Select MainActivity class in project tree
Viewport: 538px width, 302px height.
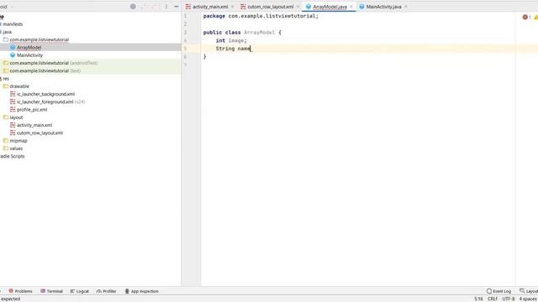pyautogui.click(x=30, y=55)
